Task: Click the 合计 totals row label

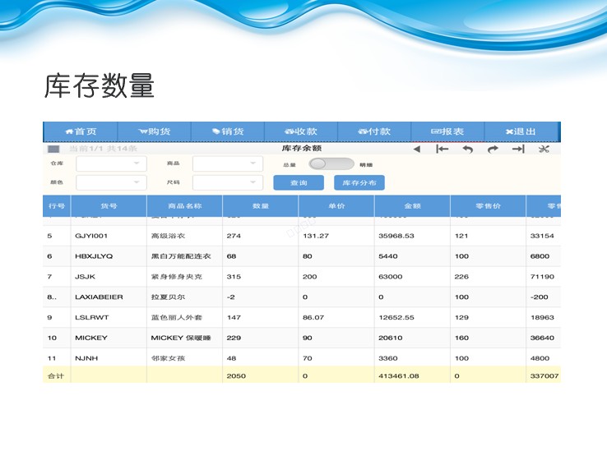Action: (56, 376)
